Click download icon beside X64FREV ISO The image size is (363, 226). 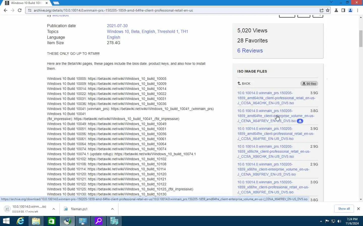(x=300, y=121)
